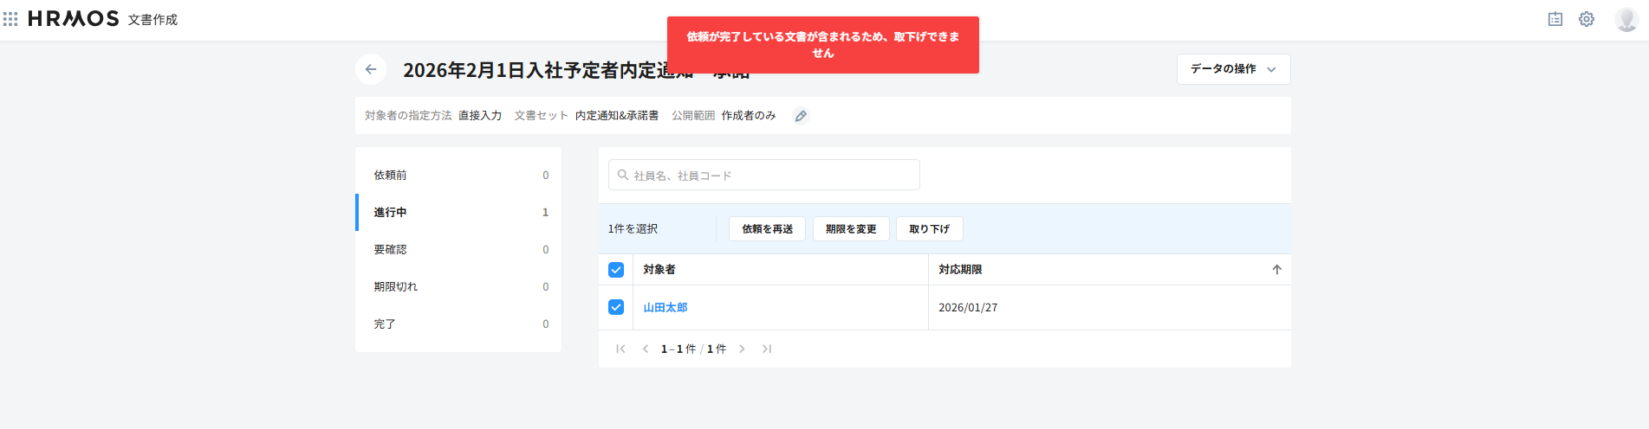This screenshot has height=429, width=1649.
Task: Open the 山田太郎 link
Action: [665, 308]
